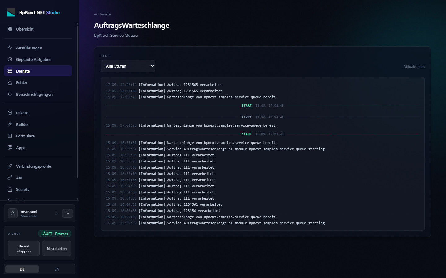The width and height of the screenshot is (446, 278).
Task: Click the mschraml user avatar icon
Action: tap(13, 213)
